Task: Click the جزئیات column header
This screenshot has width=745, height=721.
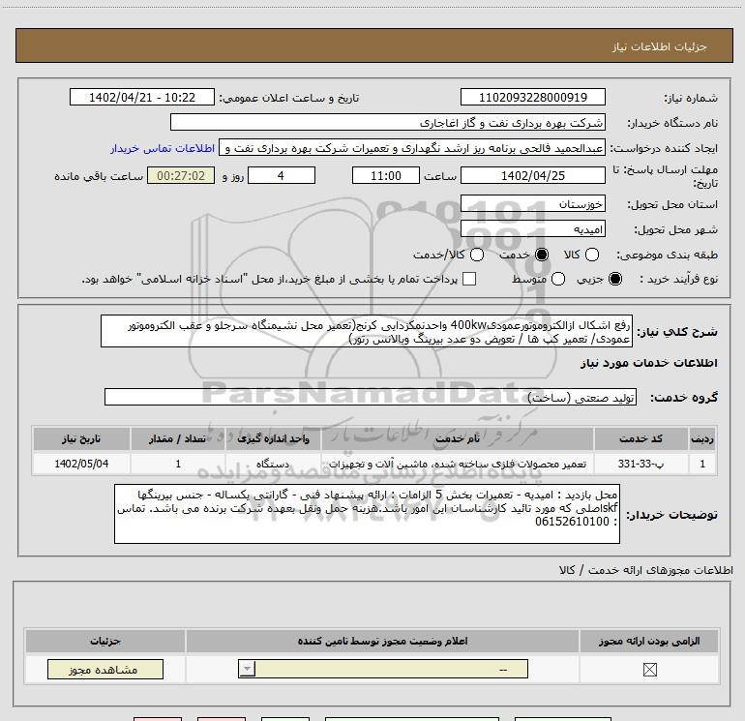Action: pos(105,641)
